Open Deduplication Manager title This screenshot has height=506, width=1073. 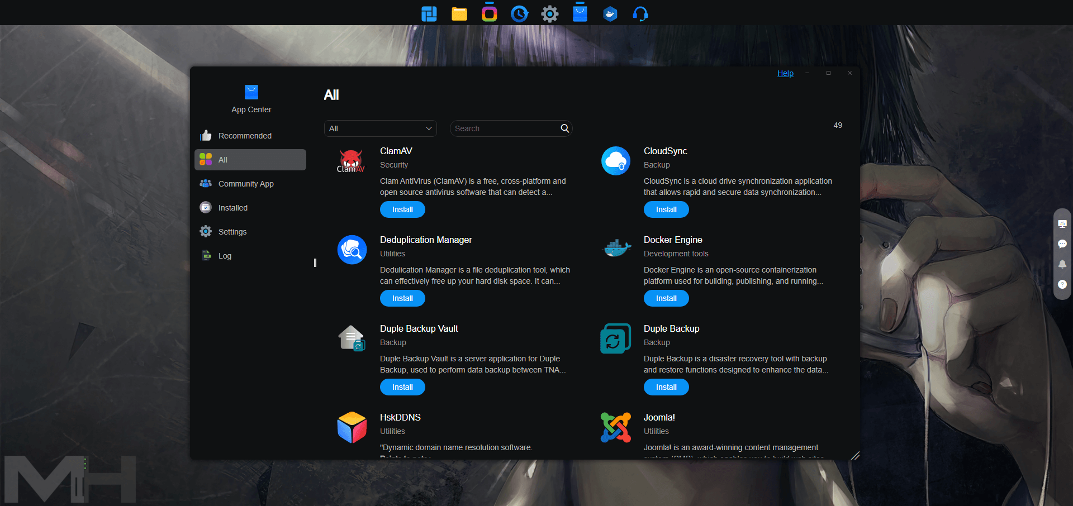pos(426,240)
